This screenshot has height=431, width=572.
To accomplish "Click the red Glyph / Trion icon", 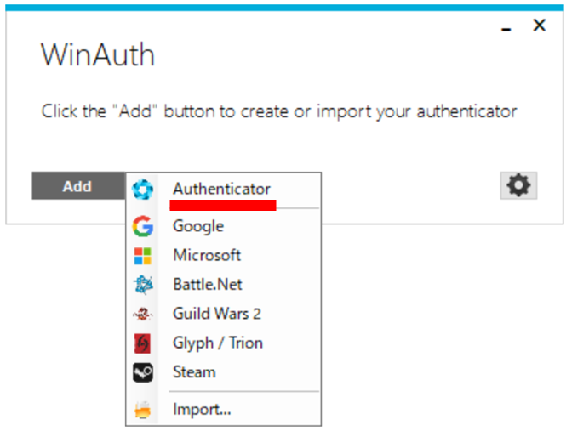I will click(143, 343).
